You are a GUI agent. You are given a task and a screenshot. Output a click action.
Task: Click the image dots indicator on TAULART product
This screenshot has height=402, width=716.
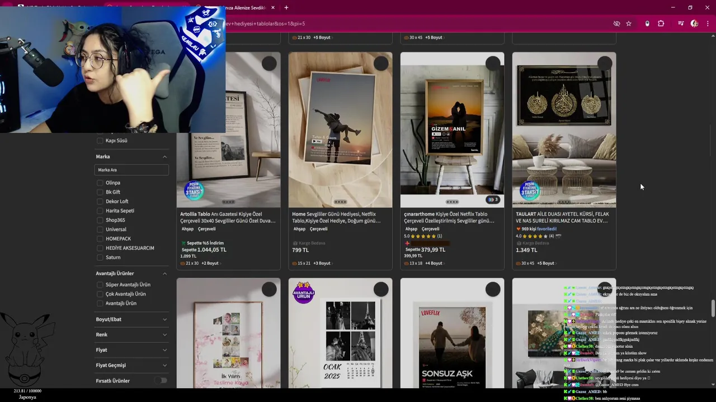(564, 202)
